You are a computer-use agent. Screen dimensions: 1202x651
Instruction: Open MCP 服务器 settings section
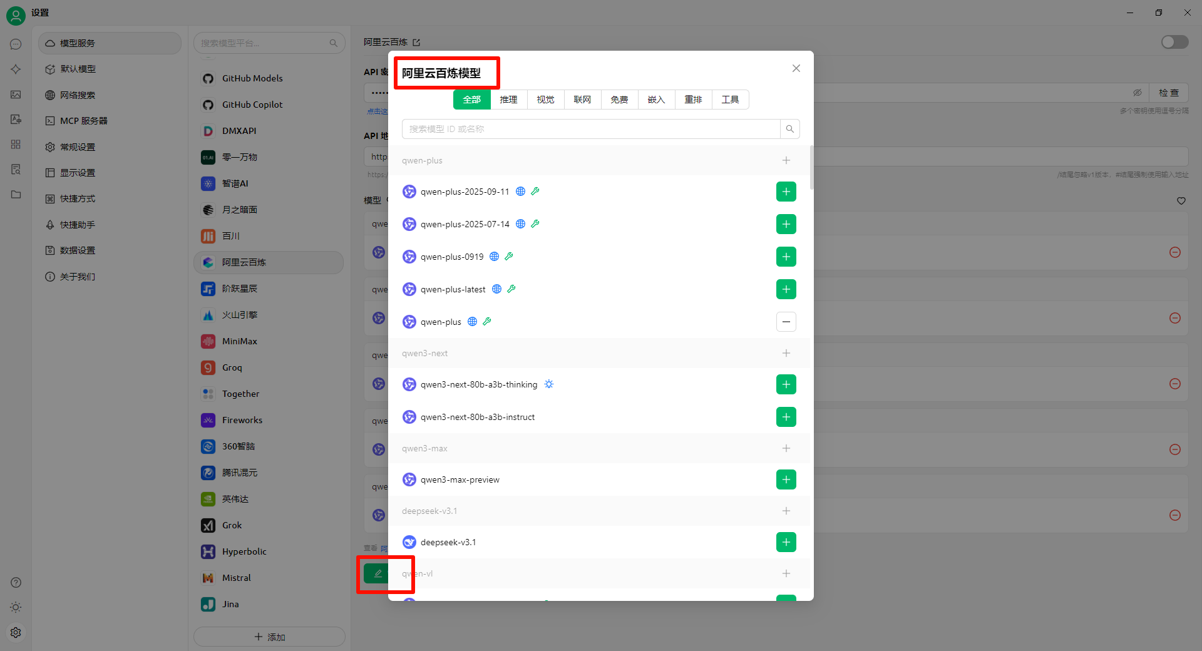tap(110, 121)
